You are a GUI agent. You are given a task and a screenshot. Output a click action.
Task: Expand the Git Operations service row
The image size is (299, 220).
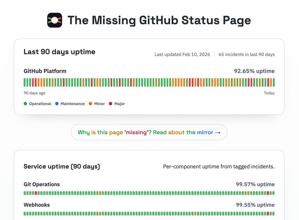coord(42,184)
